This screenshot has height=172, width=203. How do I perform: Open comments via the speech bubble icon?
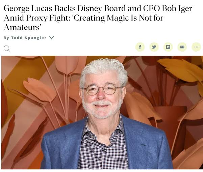[6, 49]
